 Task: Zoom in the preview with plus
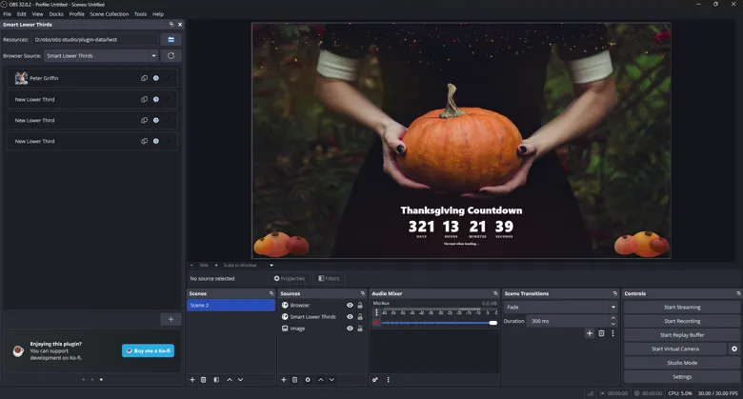216,266
